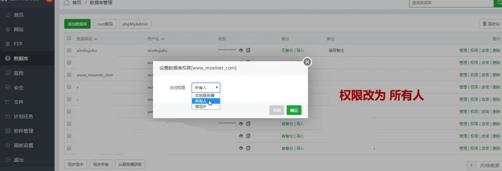
Task: Check the select-all checkbox in the table header
Action: [x=69, y=38]
